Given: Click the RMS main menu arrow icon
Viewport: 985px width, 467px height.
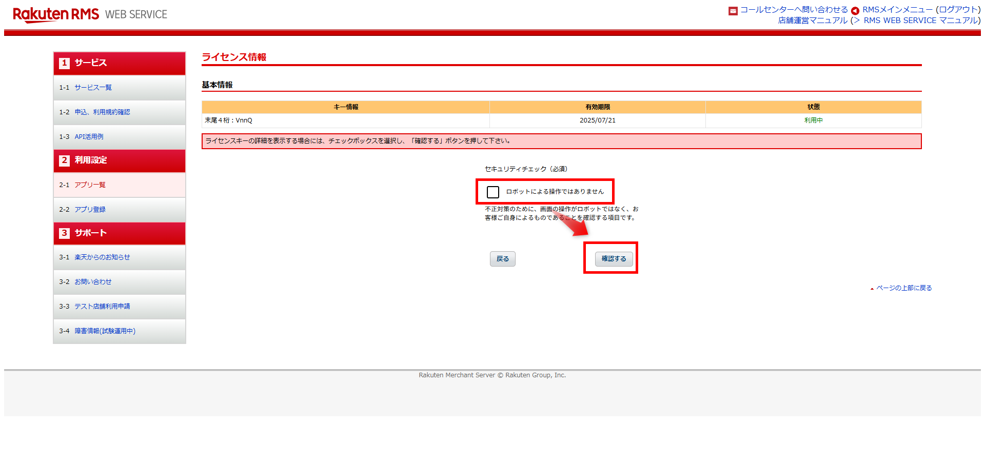Looking at the screenshot, I should [855, 11].
